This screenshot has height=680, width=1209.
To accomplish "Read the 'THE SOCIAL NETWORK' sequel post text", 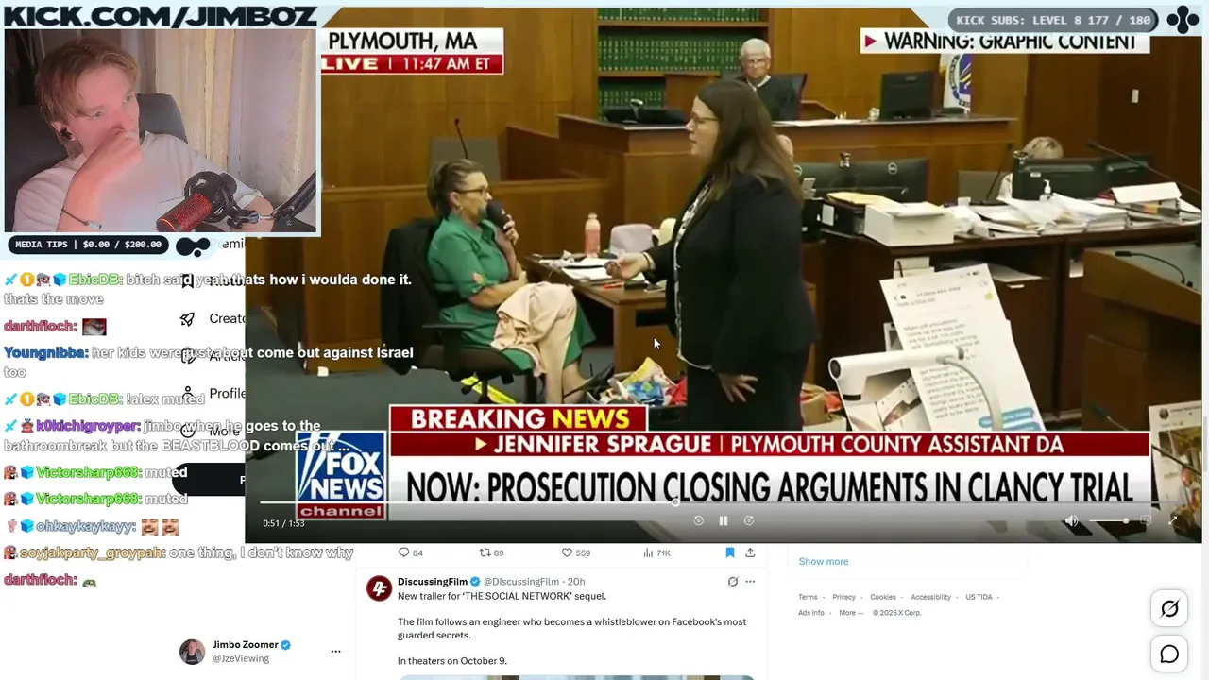I will tap(572, 628).
